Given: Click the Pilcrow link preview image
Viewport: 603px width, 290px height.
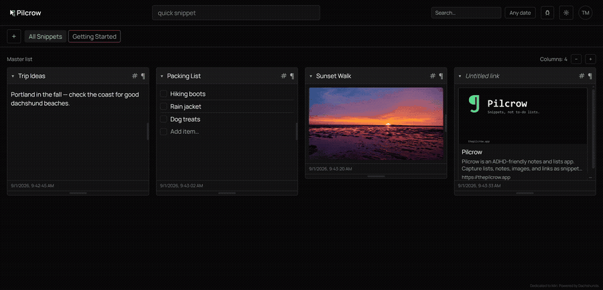Looking at the screenshot, I should 523,116.
